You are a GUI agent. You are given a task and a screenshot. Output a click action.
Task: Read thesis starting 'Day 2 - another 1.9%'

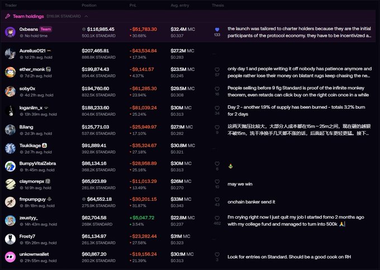click(296, 110)
